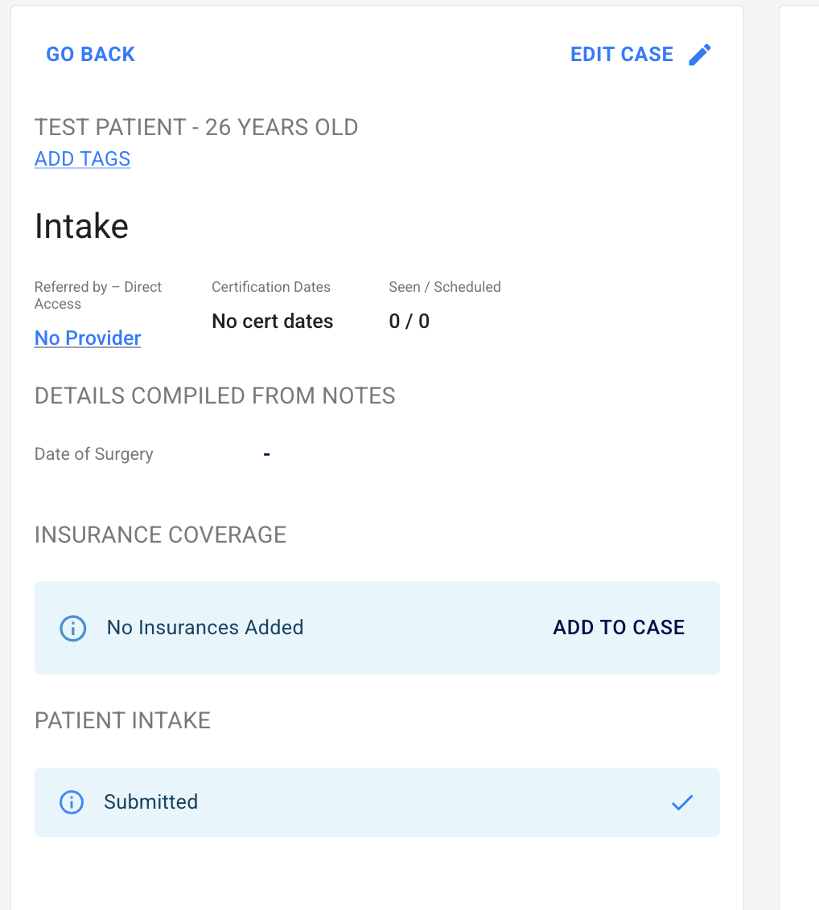
Task: Click the PATIENT INTAKE section heading
Action: pyautogui.click(x=122, y=721)
